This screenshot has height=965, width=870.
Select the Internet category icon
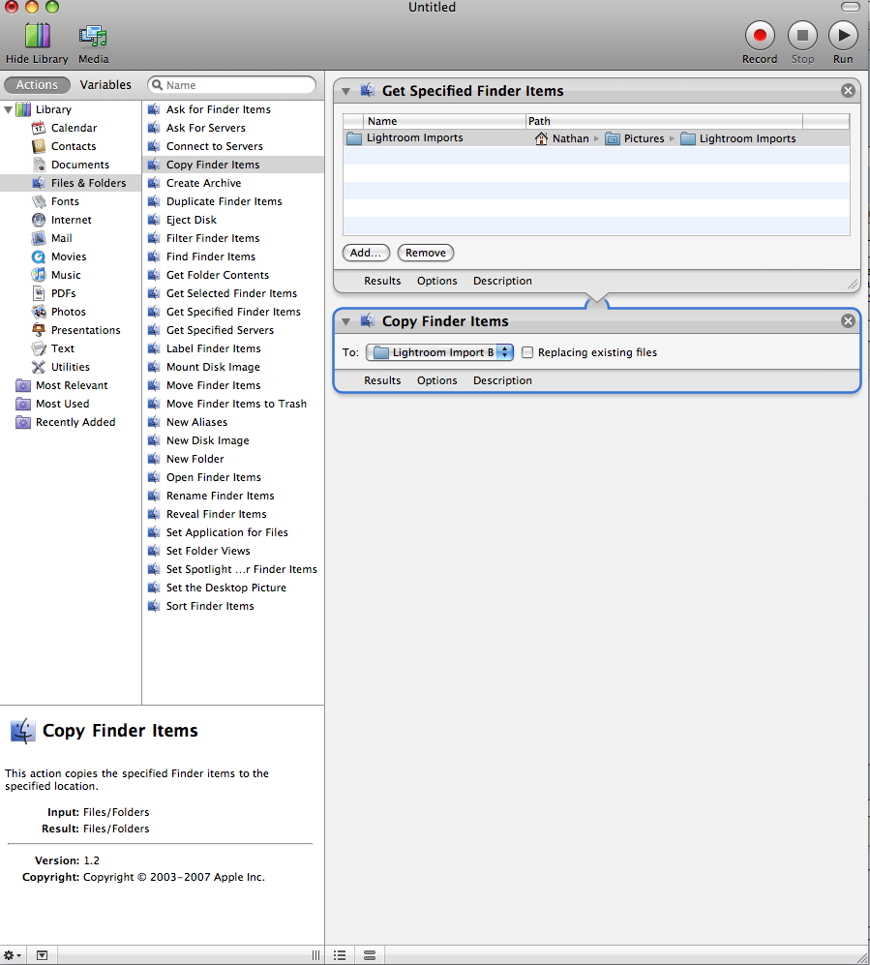point(39,220)
